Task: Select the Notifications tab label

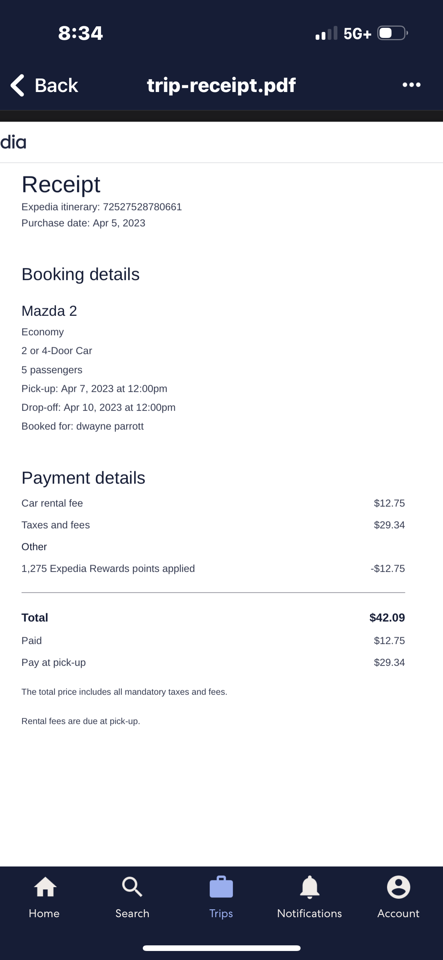Action: click(309, 913)
